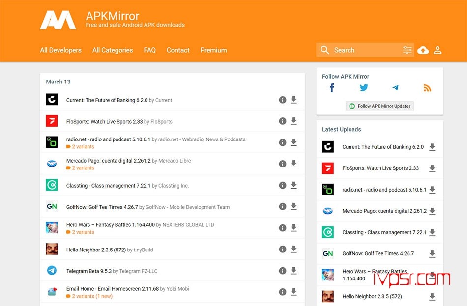Show info for Telegram Beta 9.5.3
Viewport: 467px width, 306px height.
[283, 271]
